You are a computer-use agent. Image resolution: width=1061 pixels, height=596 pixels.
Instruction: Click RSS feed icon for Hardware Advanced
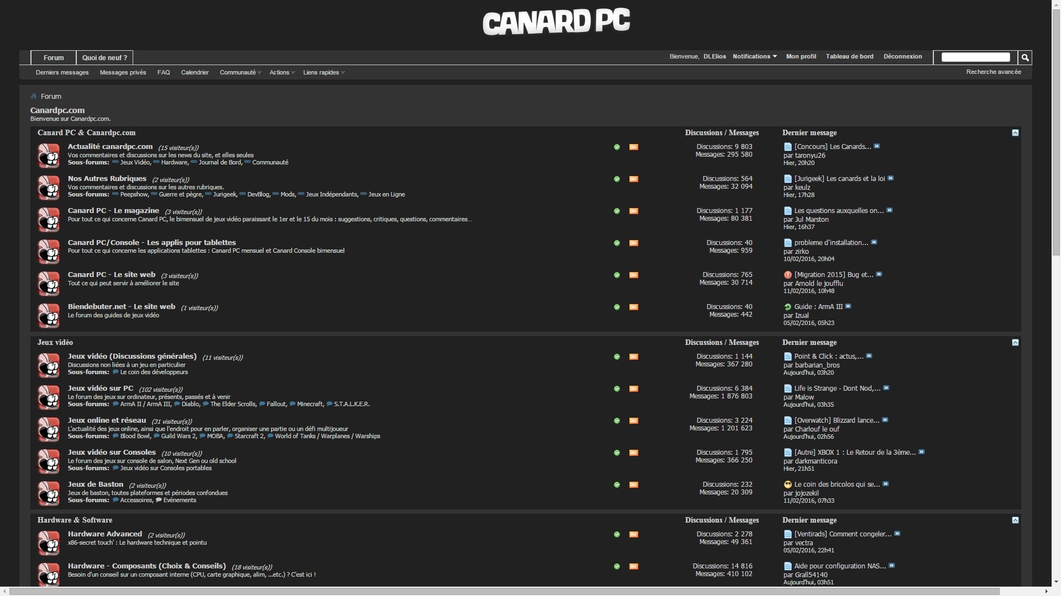pyautogui.click(x=634, y=535)
